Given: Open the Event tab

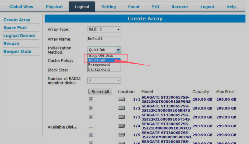Looking at the screenshot, I should [x=134, y=7].
